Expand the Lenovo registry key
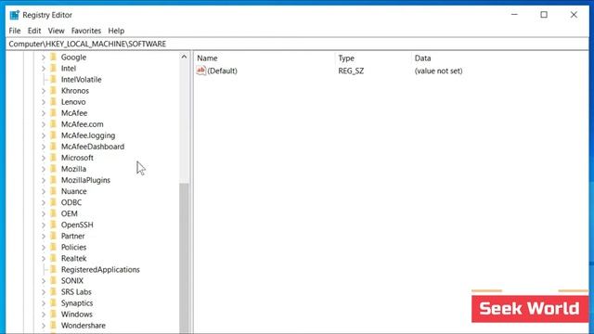 (44, 102)
